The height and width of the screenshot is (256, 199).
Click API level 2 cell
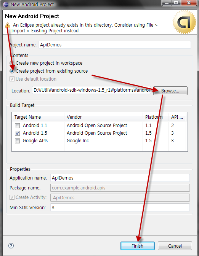tap(172, 126)
